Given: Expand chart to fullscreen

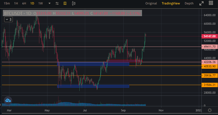Looking at the screenshot, I should point(201,3).
